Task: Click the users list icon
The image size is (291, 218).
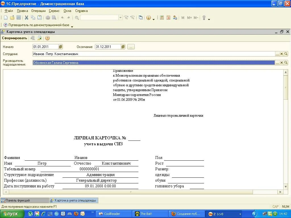Action: tap(175, 18)
